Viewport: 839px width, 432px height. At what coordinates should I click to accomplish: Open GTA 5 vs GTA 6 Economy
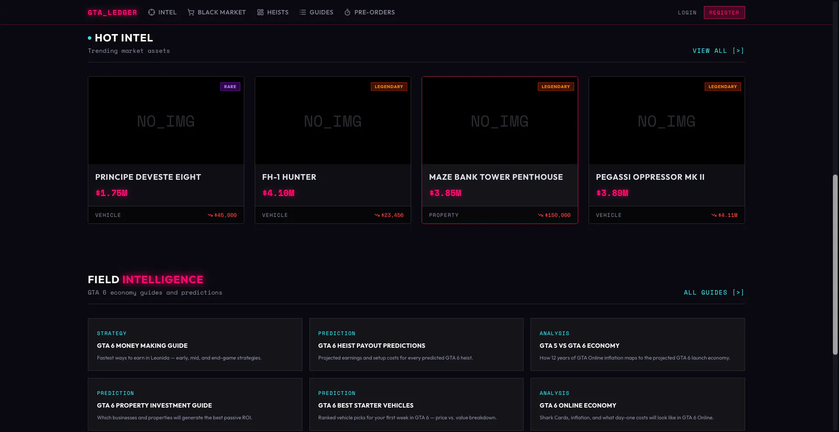tap(638, 344)
